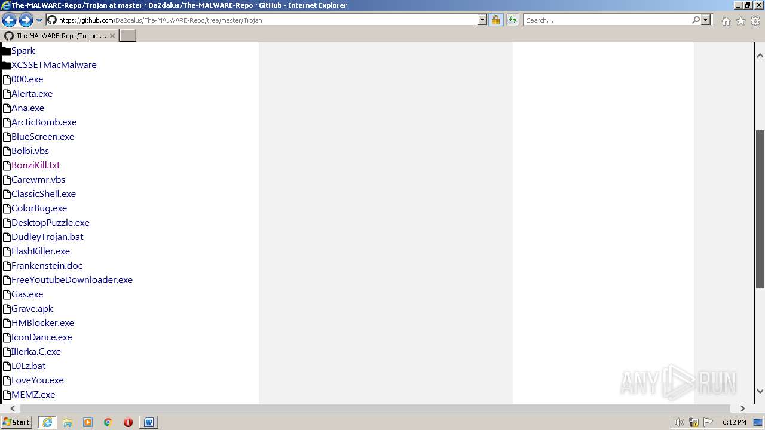Viewport: 765px width, 430px height.
Task: Click the magnifier search icon
Action: click(696, 20)
